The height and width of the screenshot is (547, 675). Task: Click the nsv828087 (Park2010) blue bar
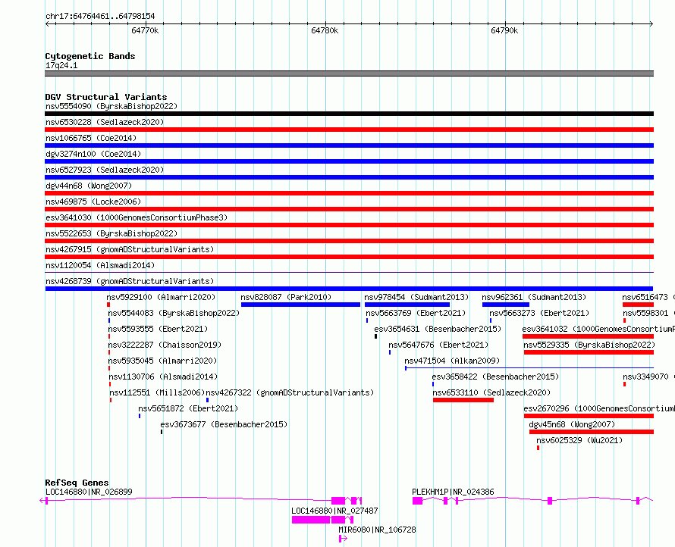pyautogui.click(x=300, y=305)
